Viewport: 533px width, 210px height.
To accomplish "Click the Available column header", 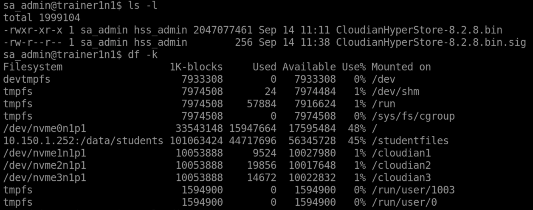I will (x=309, y=67).
